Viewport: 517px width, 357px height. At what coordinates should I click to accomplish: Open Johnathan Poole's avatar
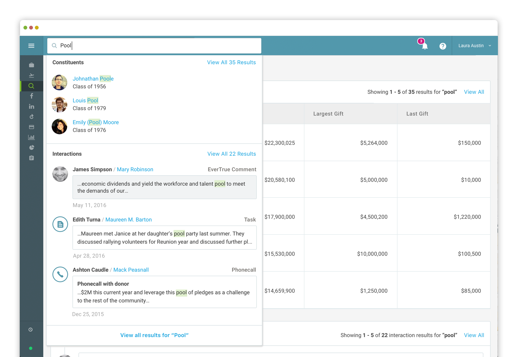pyautogui.click(x=59, y=82)
